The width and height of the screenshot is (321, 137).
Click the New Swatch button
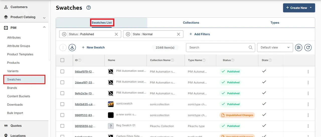pyautogui.click(x=93, y=47)
